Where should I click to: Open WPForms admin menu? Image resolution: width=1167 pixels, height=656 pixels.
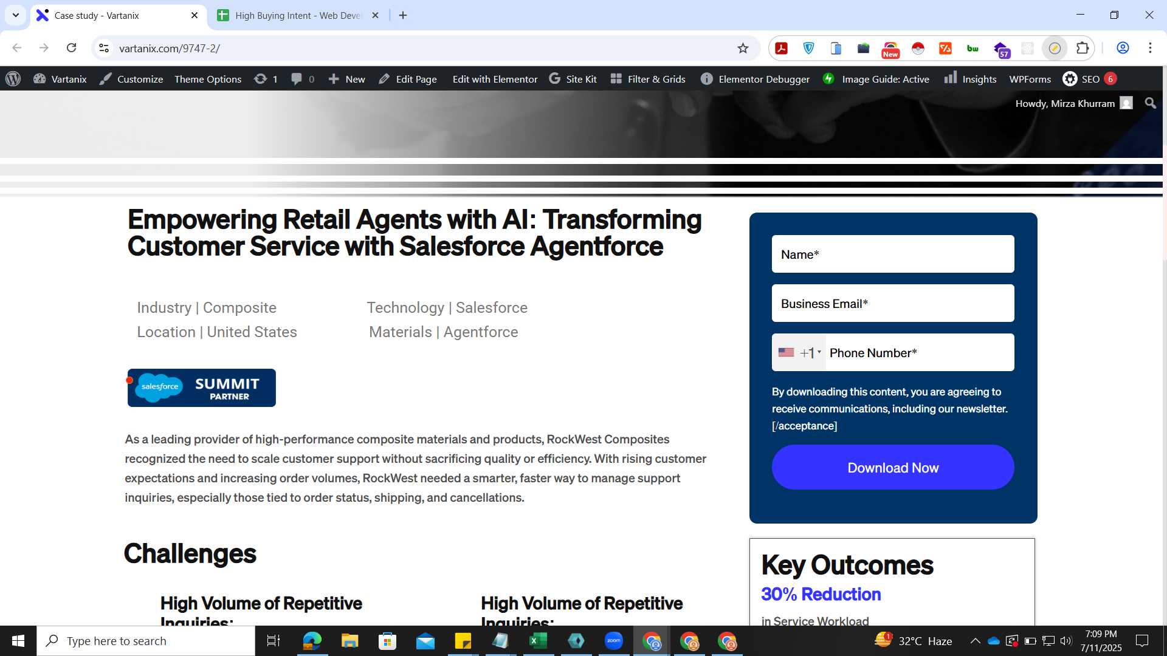point(1030,79)
